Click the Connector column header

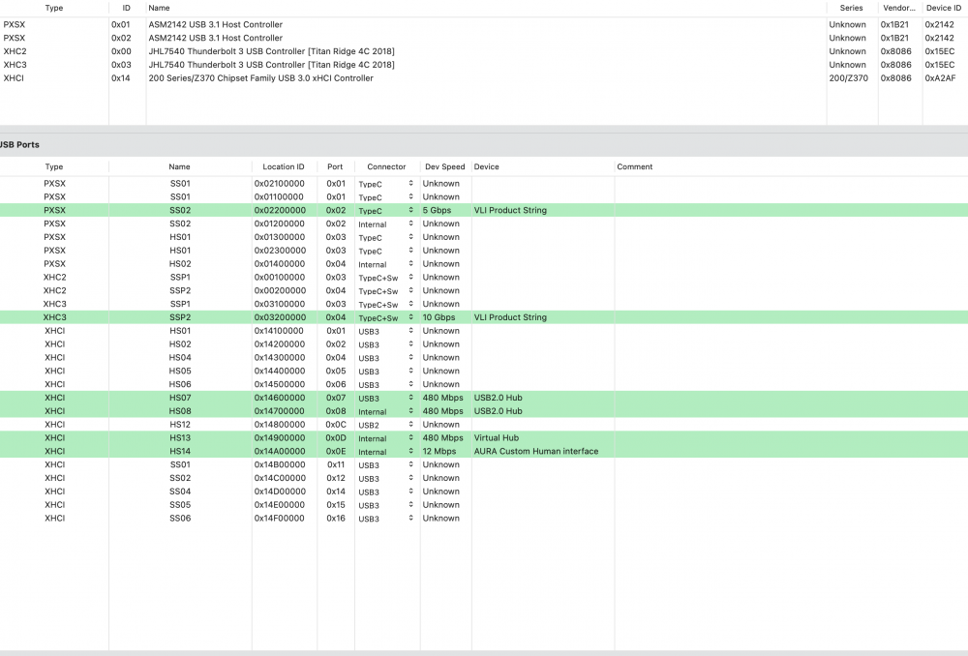(386, 166)
